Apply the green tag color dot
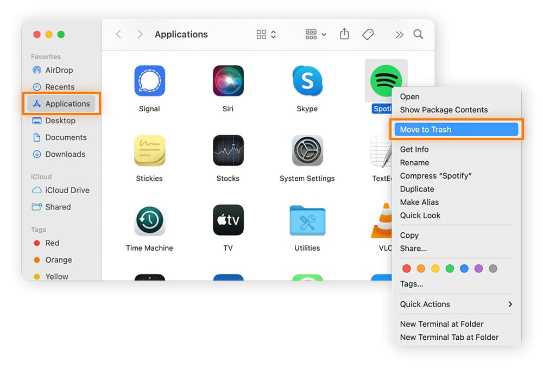This screenshot has height=368, width=543. pos(450,268)
